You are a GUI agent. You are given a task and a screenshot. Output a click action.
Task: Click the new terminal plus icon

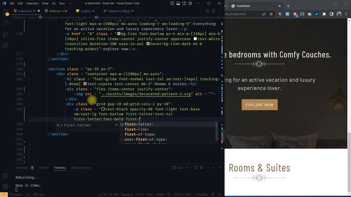(186, 168)
